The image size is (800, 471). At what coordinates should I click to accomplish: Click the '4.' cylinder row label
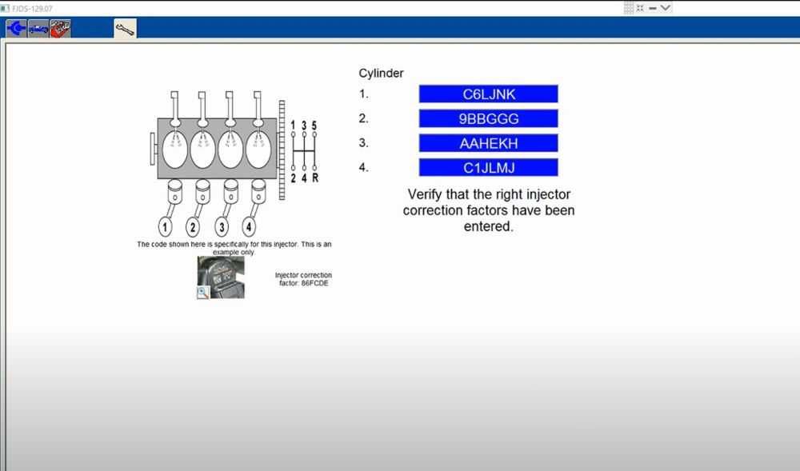[x=364, y=167]
